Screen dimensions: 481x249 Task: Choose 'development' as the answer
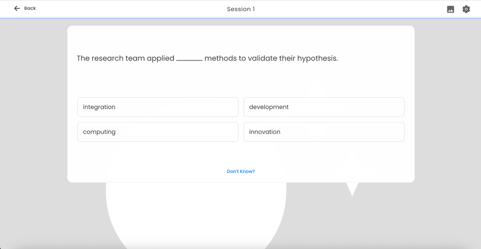click(x=324, y=107)
